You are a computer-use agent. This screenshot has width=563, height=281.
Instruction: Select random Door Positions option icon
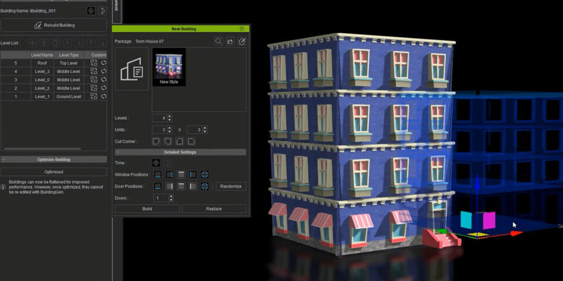point(205,186)
